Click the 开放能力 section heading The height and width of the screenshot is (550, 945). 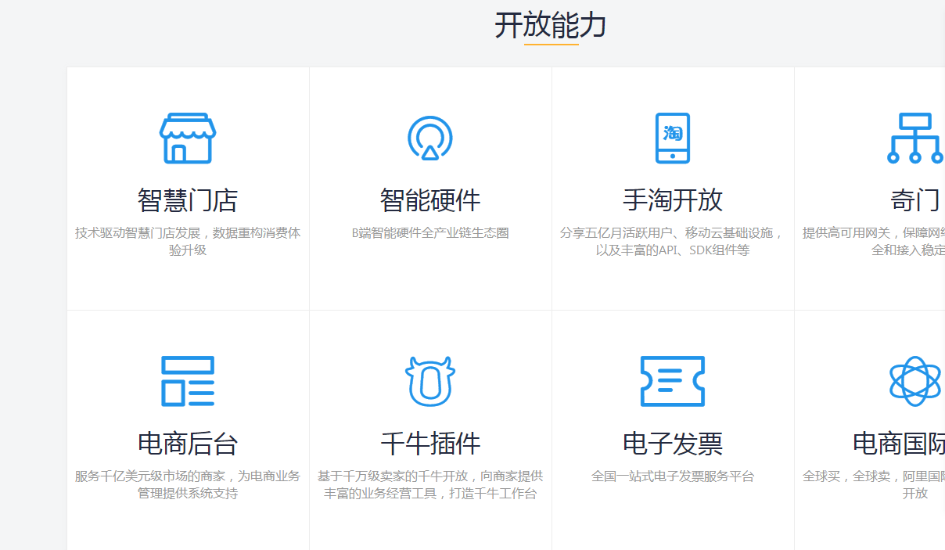click(x=551, y=26)
